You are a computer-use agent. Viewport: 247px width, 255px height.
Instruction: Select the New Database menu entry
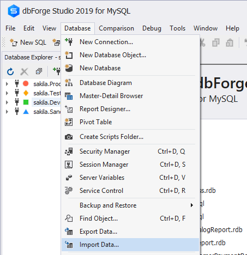[x=130, y=68]
